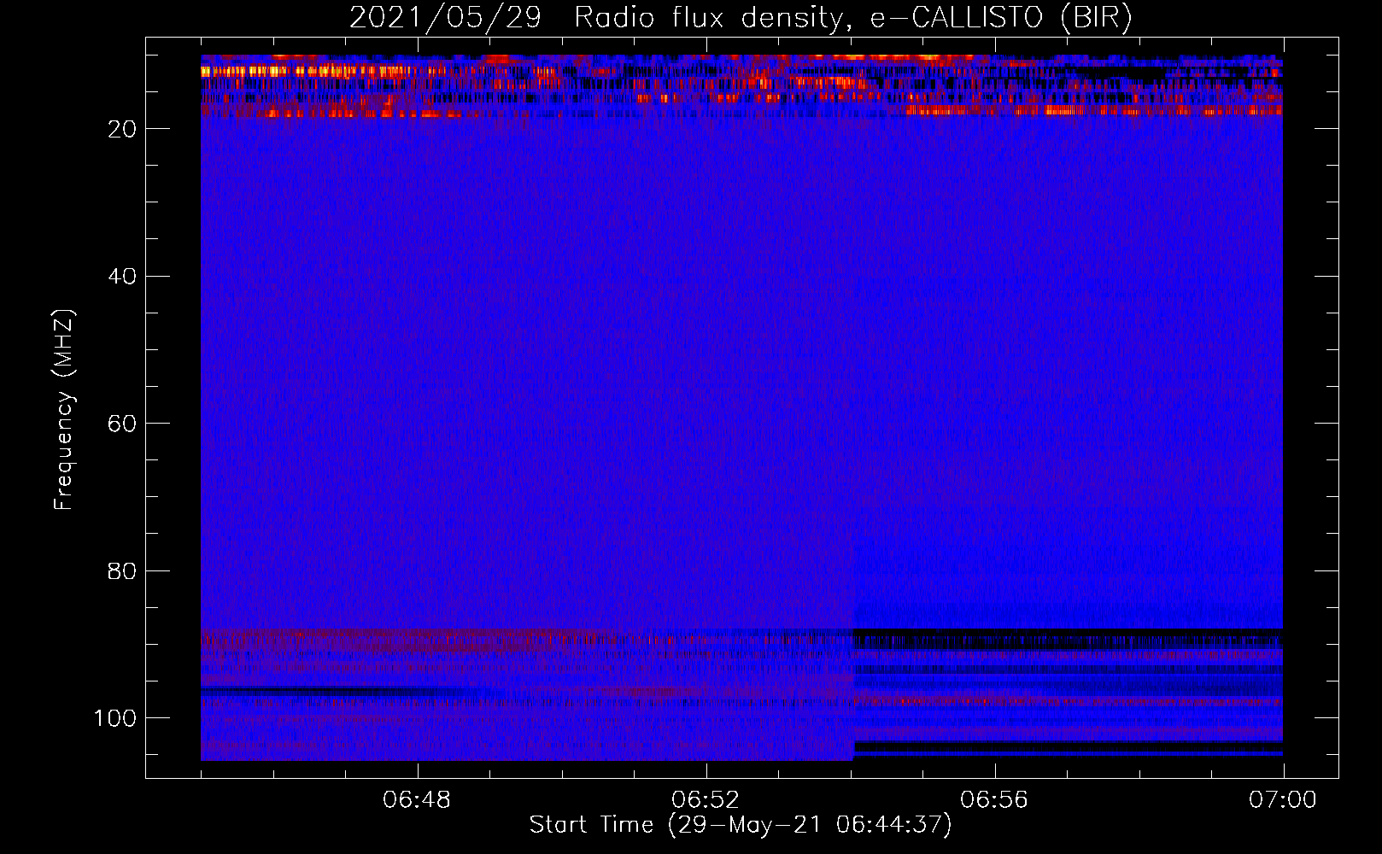Click the frequency tick label '100'
This screenshot has width=1382, height=854.
point(115,718)
